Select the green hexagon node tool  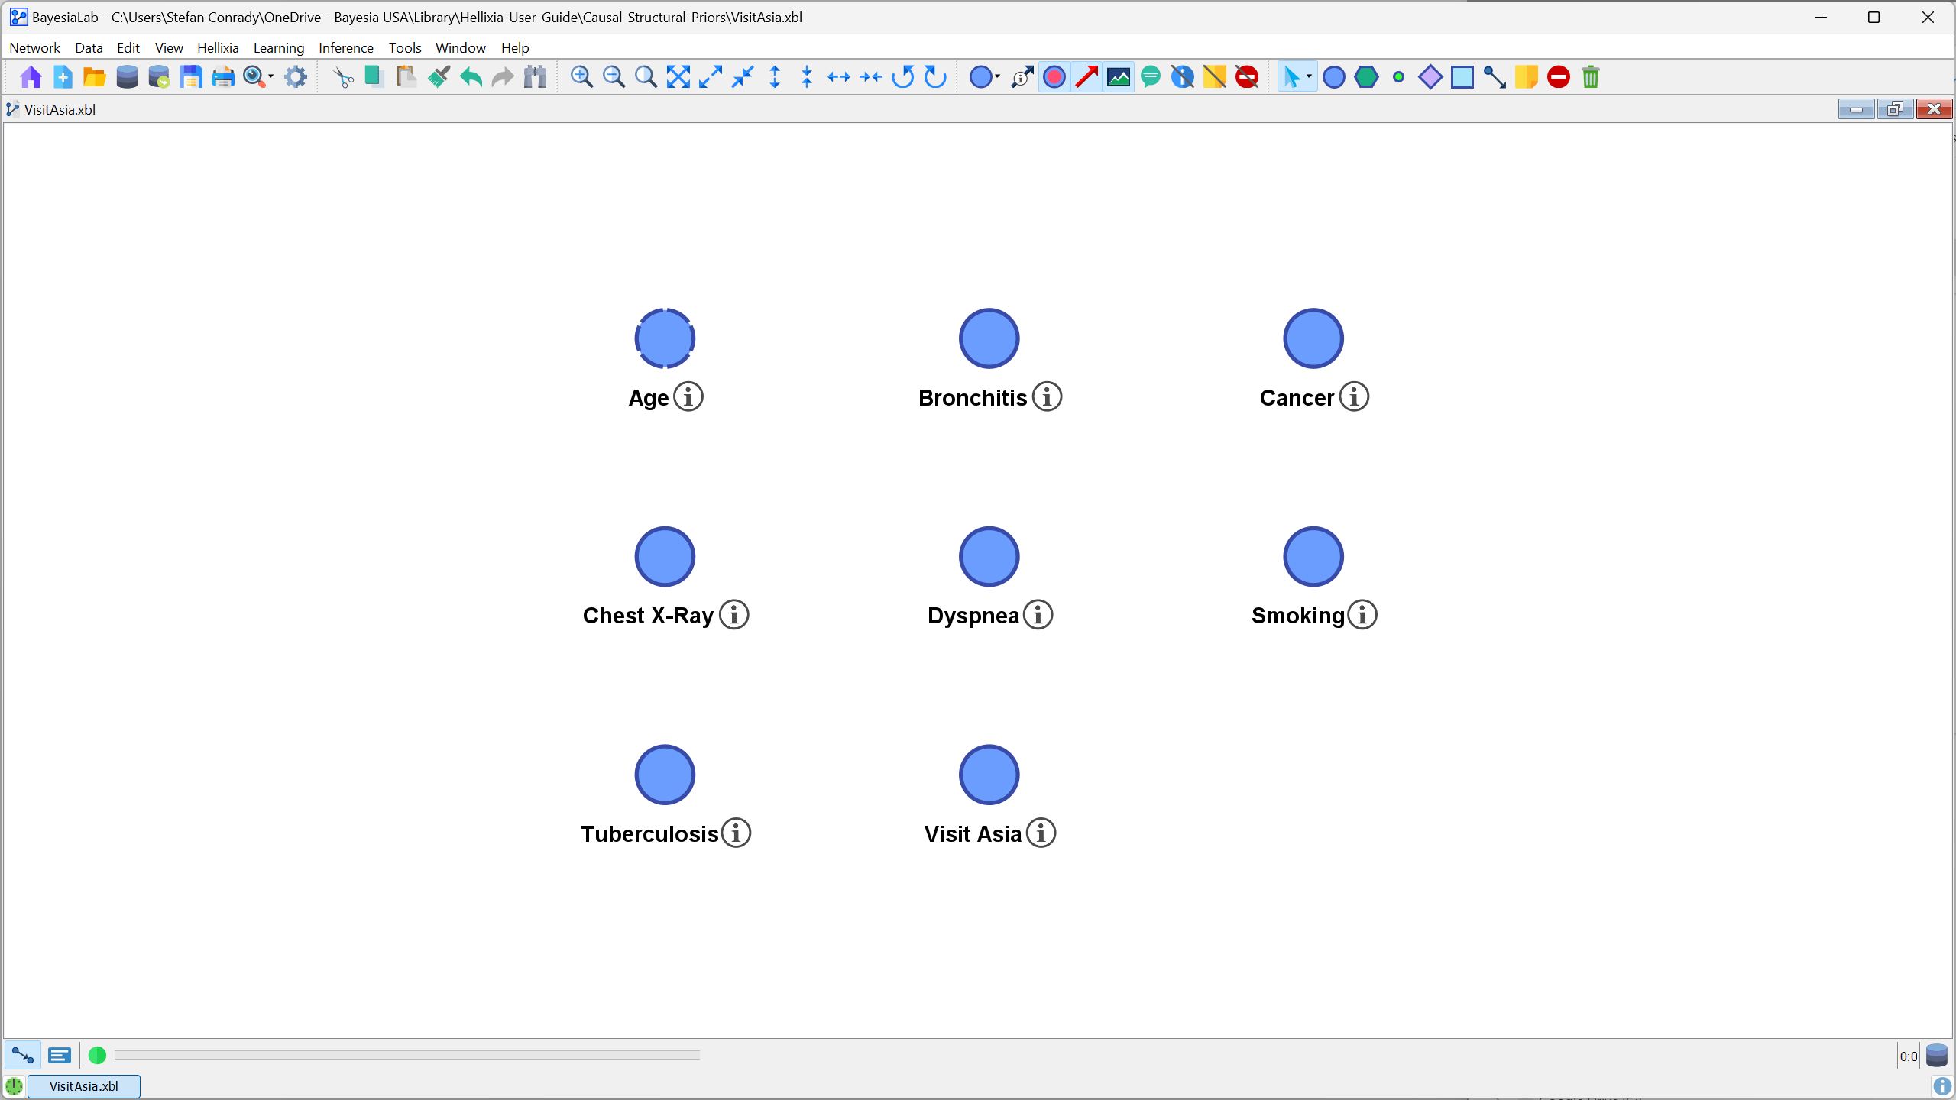tap(1365, 77)
